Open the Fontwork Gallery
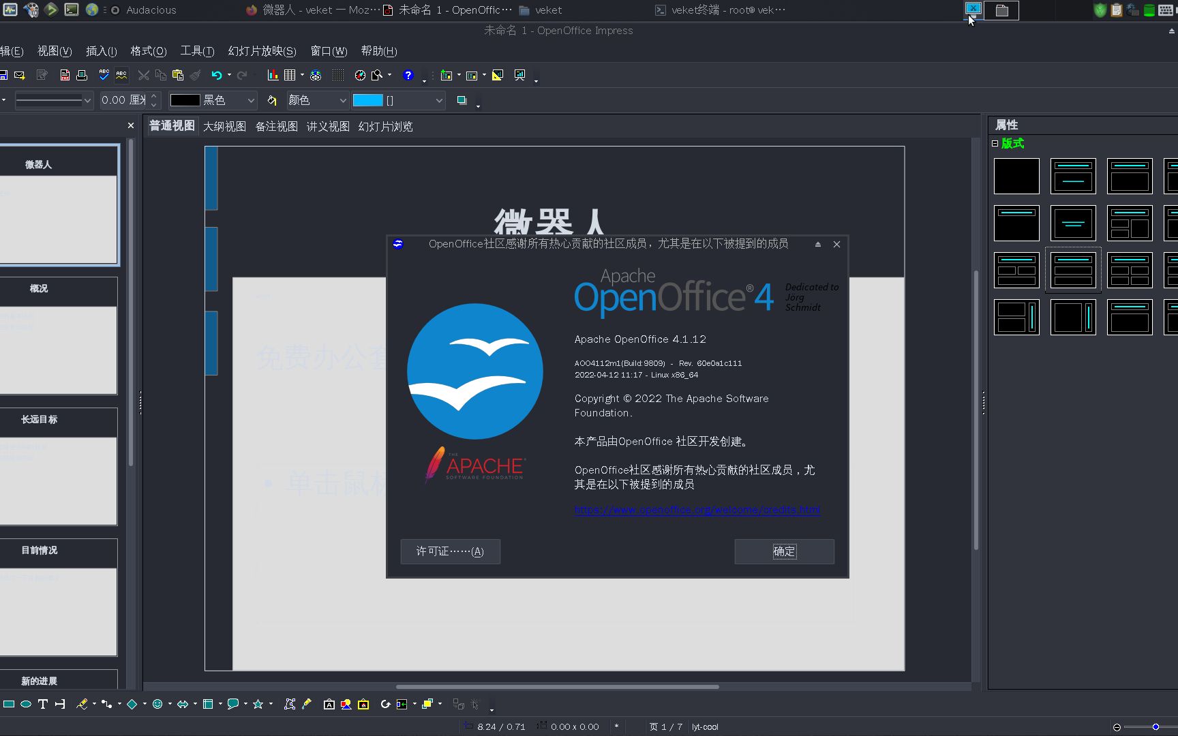The width and height of the screenshot is (1178, 736). click(329, 704)
